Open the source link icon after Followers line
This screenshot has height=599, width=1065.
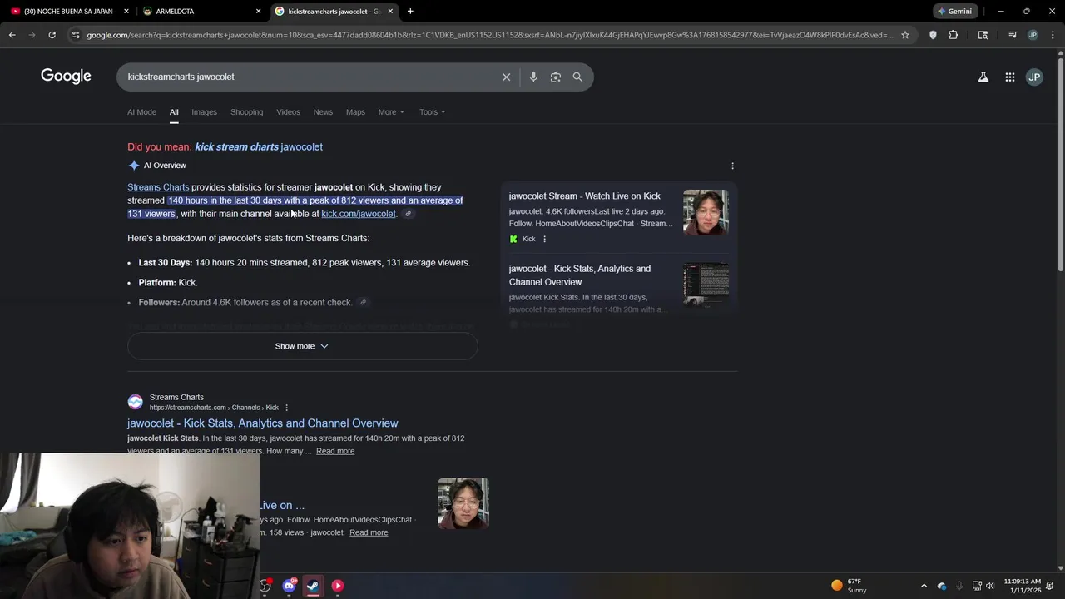tap(363, 302)
